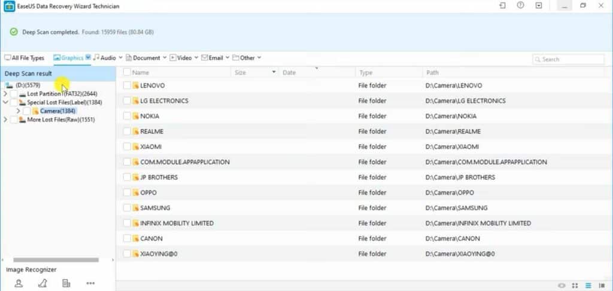This screenshot has width=613, height=291.
Task: Open more Image Recognizer options (three dots)
Action: click(90, 283)
